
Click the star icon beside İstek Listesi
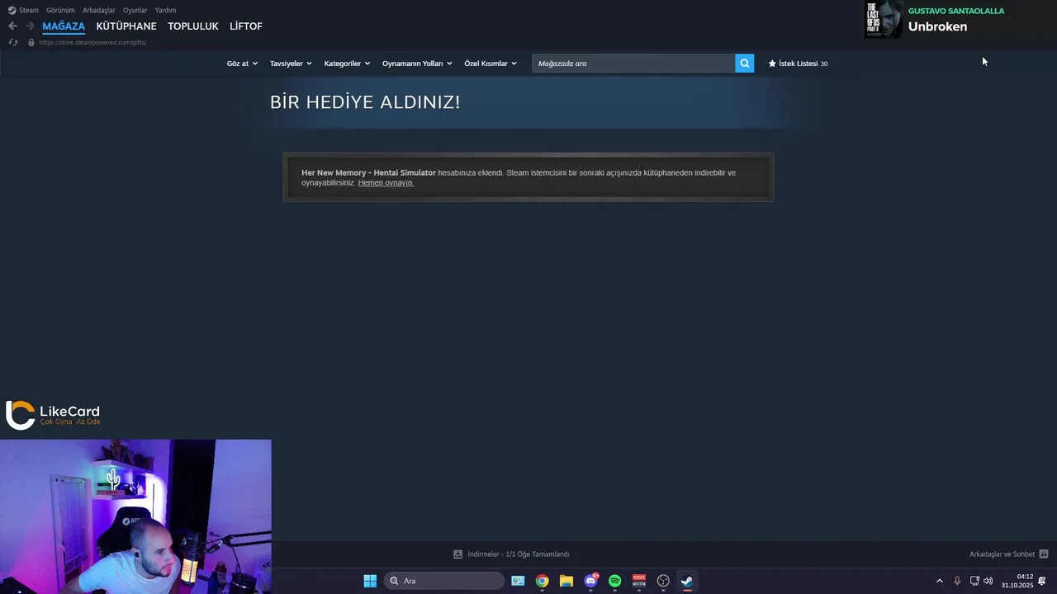click(x=772, y=64)
